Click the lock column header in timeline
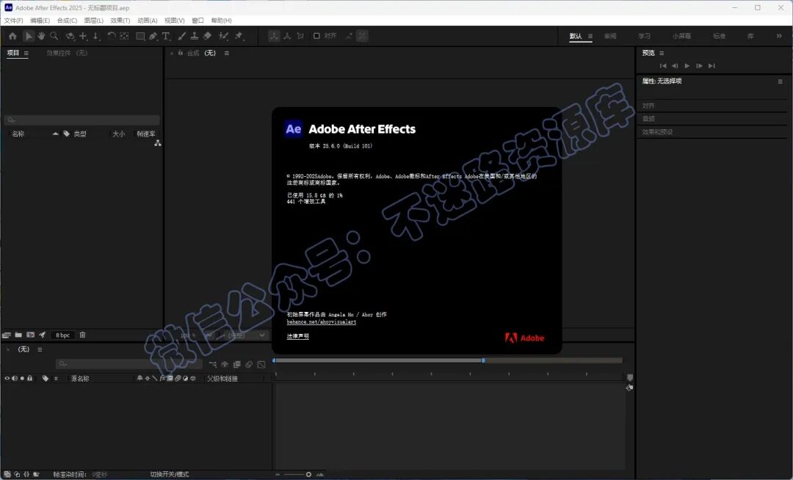 coord(30,379)
